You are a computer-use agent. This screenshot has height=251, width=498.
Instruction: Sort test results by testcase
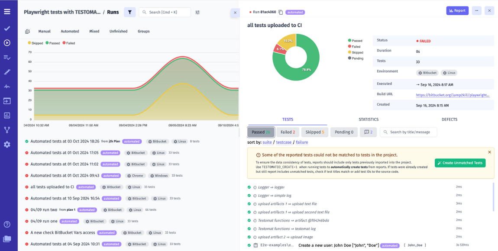(x=284, y=142)
